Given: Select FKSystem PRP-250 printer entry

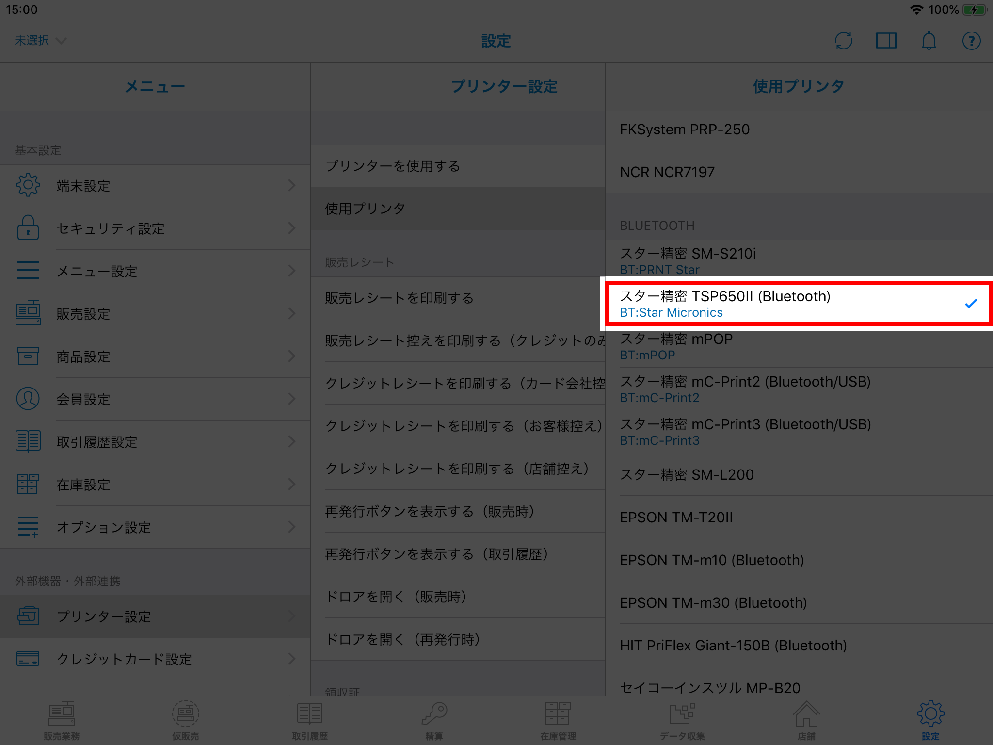Looking at the screenshot, I should tap(798, 130).
